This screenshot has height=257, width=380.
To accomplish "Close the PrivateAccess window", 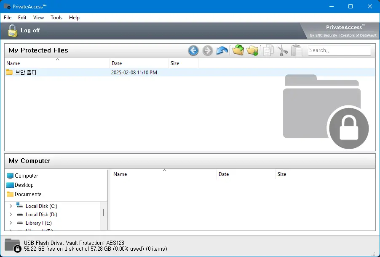I will click(370, 7).
